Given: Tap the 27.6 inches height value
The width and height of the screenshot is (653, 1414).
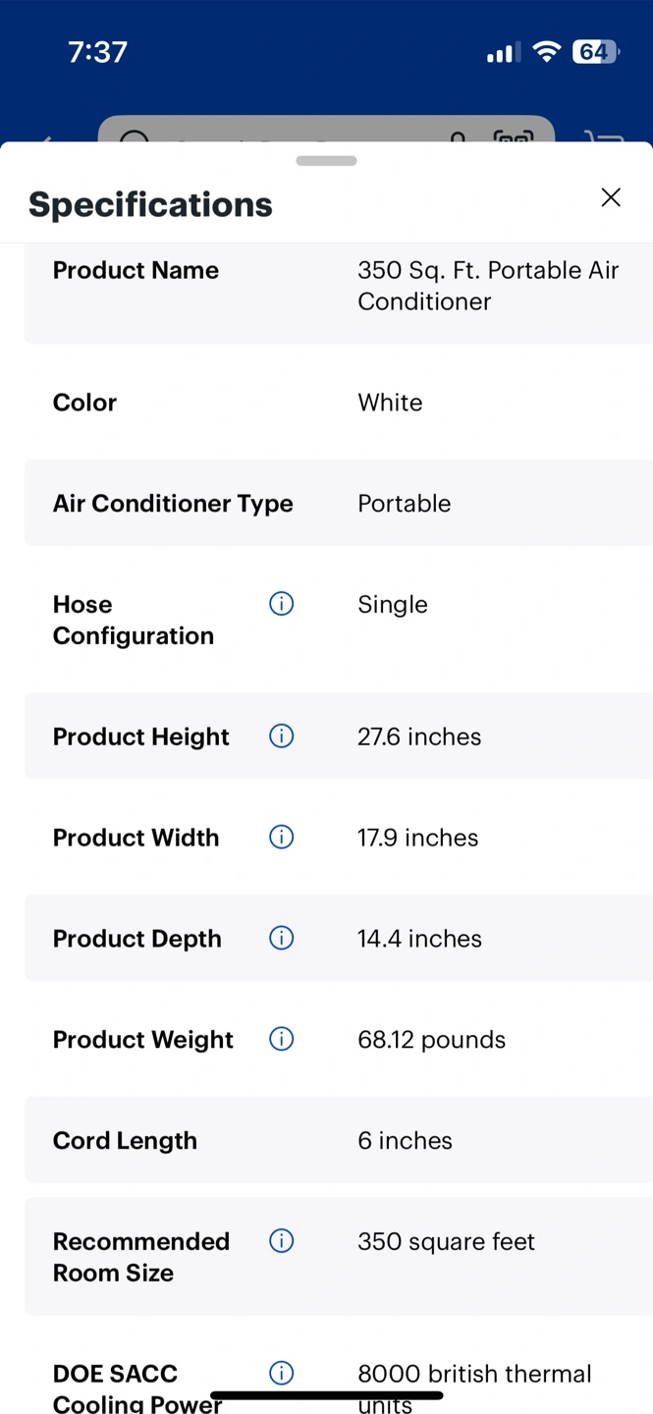Looking at the screenshot, I should pyautogui.click(x=419, y=736).
